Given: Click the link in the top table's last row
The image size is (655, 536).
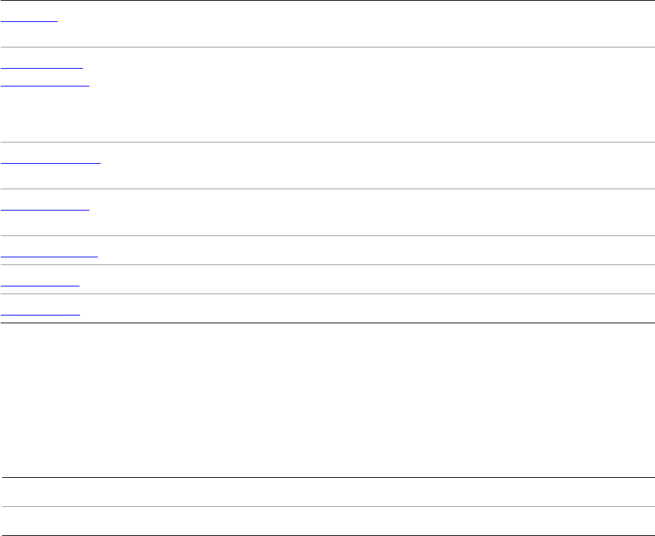Looking at the screenshot, I should [40, 311].
